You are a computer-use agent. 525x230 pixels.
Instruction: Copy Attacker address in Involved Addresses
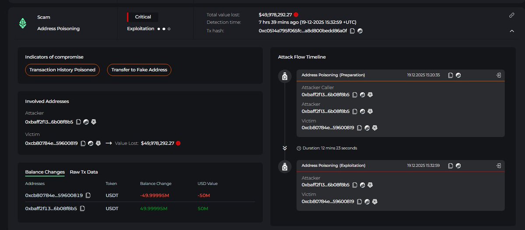(x=78, y=122)
